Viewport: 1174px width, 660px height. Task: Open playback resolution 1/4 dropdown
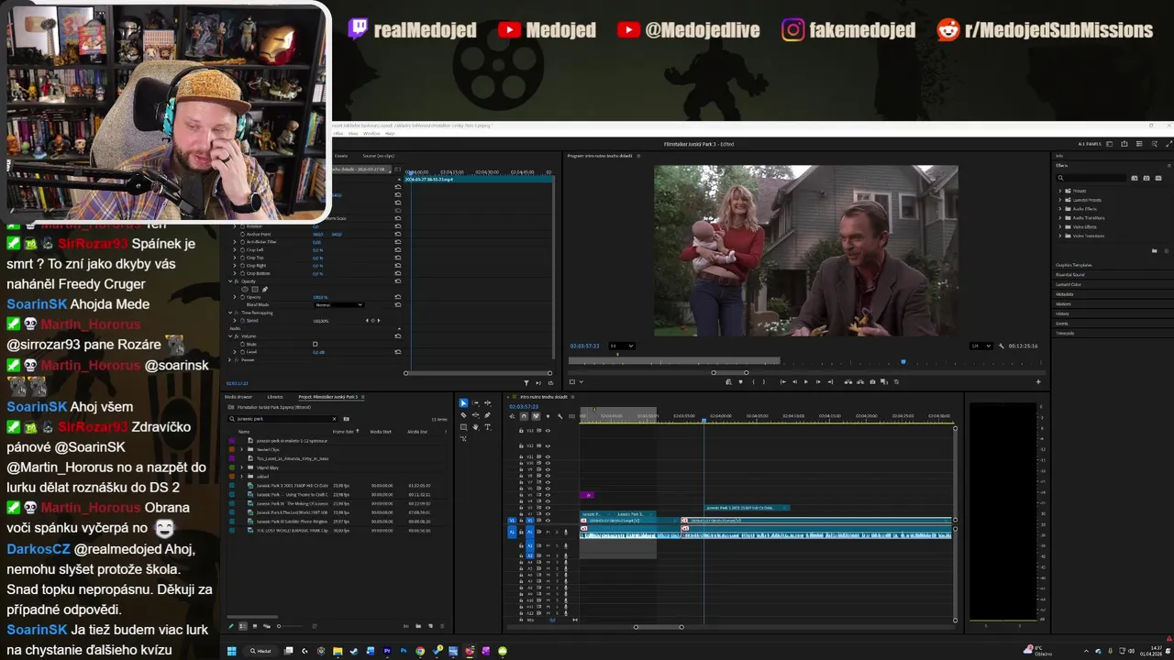tap(980, 346)
